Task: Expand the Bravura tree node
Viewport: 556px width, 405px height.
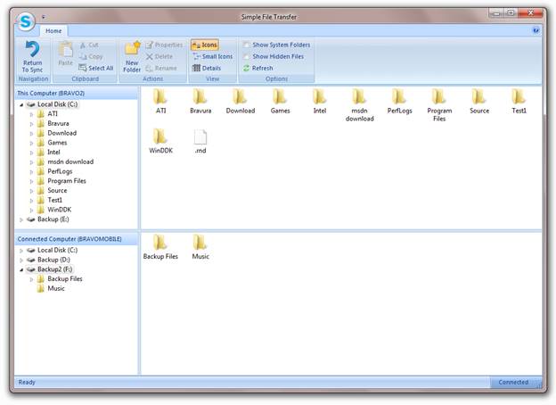Action: point(31,124)
